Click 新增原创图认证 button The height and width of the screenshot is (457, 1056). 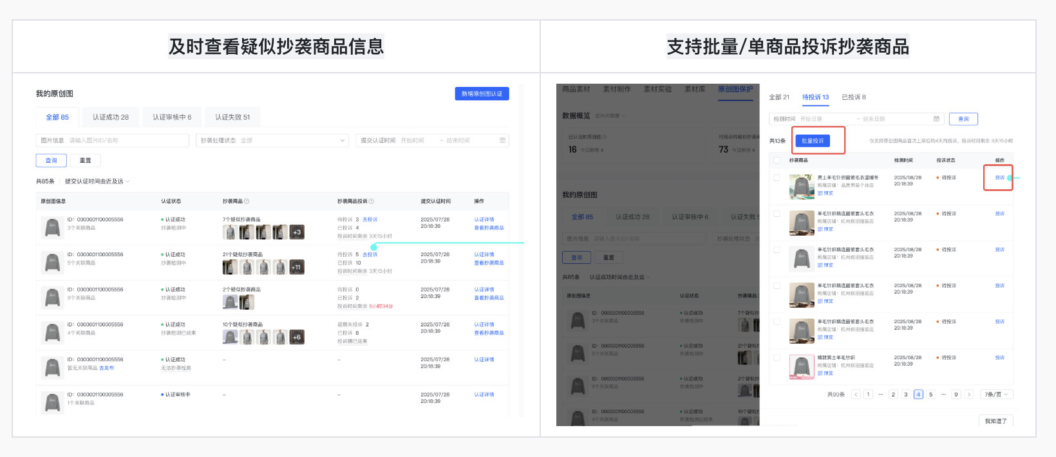pos(482,94)
